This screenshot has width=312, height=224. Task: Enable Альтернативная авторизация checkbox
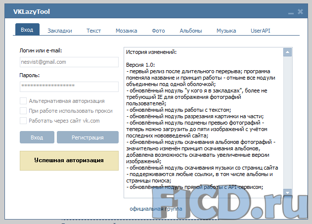[x=23, y=101]
